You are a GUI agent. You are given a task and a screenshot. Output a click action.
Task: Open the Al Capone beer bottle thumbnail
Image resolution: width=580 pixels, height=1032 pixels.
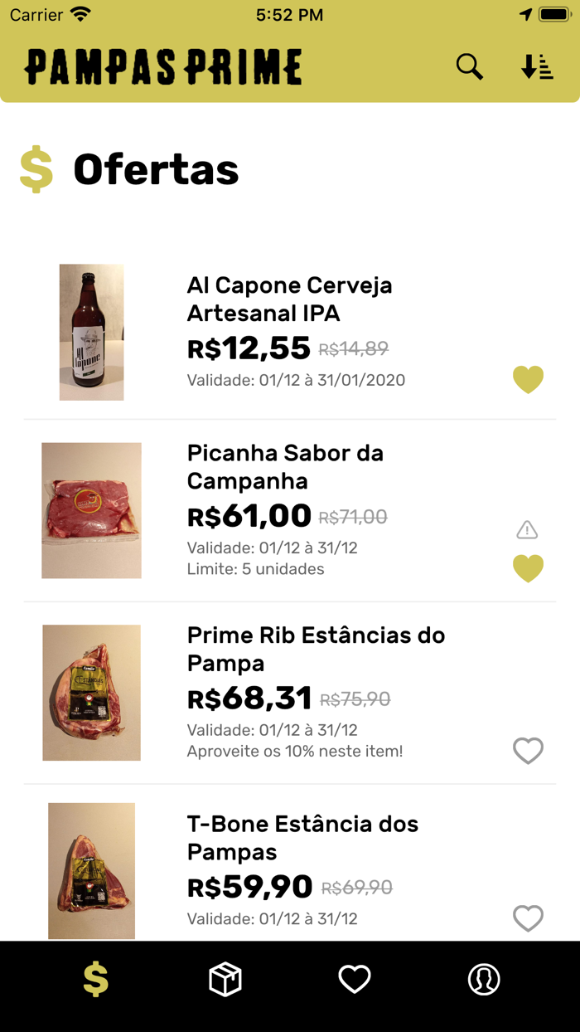[x=91, y=332]
